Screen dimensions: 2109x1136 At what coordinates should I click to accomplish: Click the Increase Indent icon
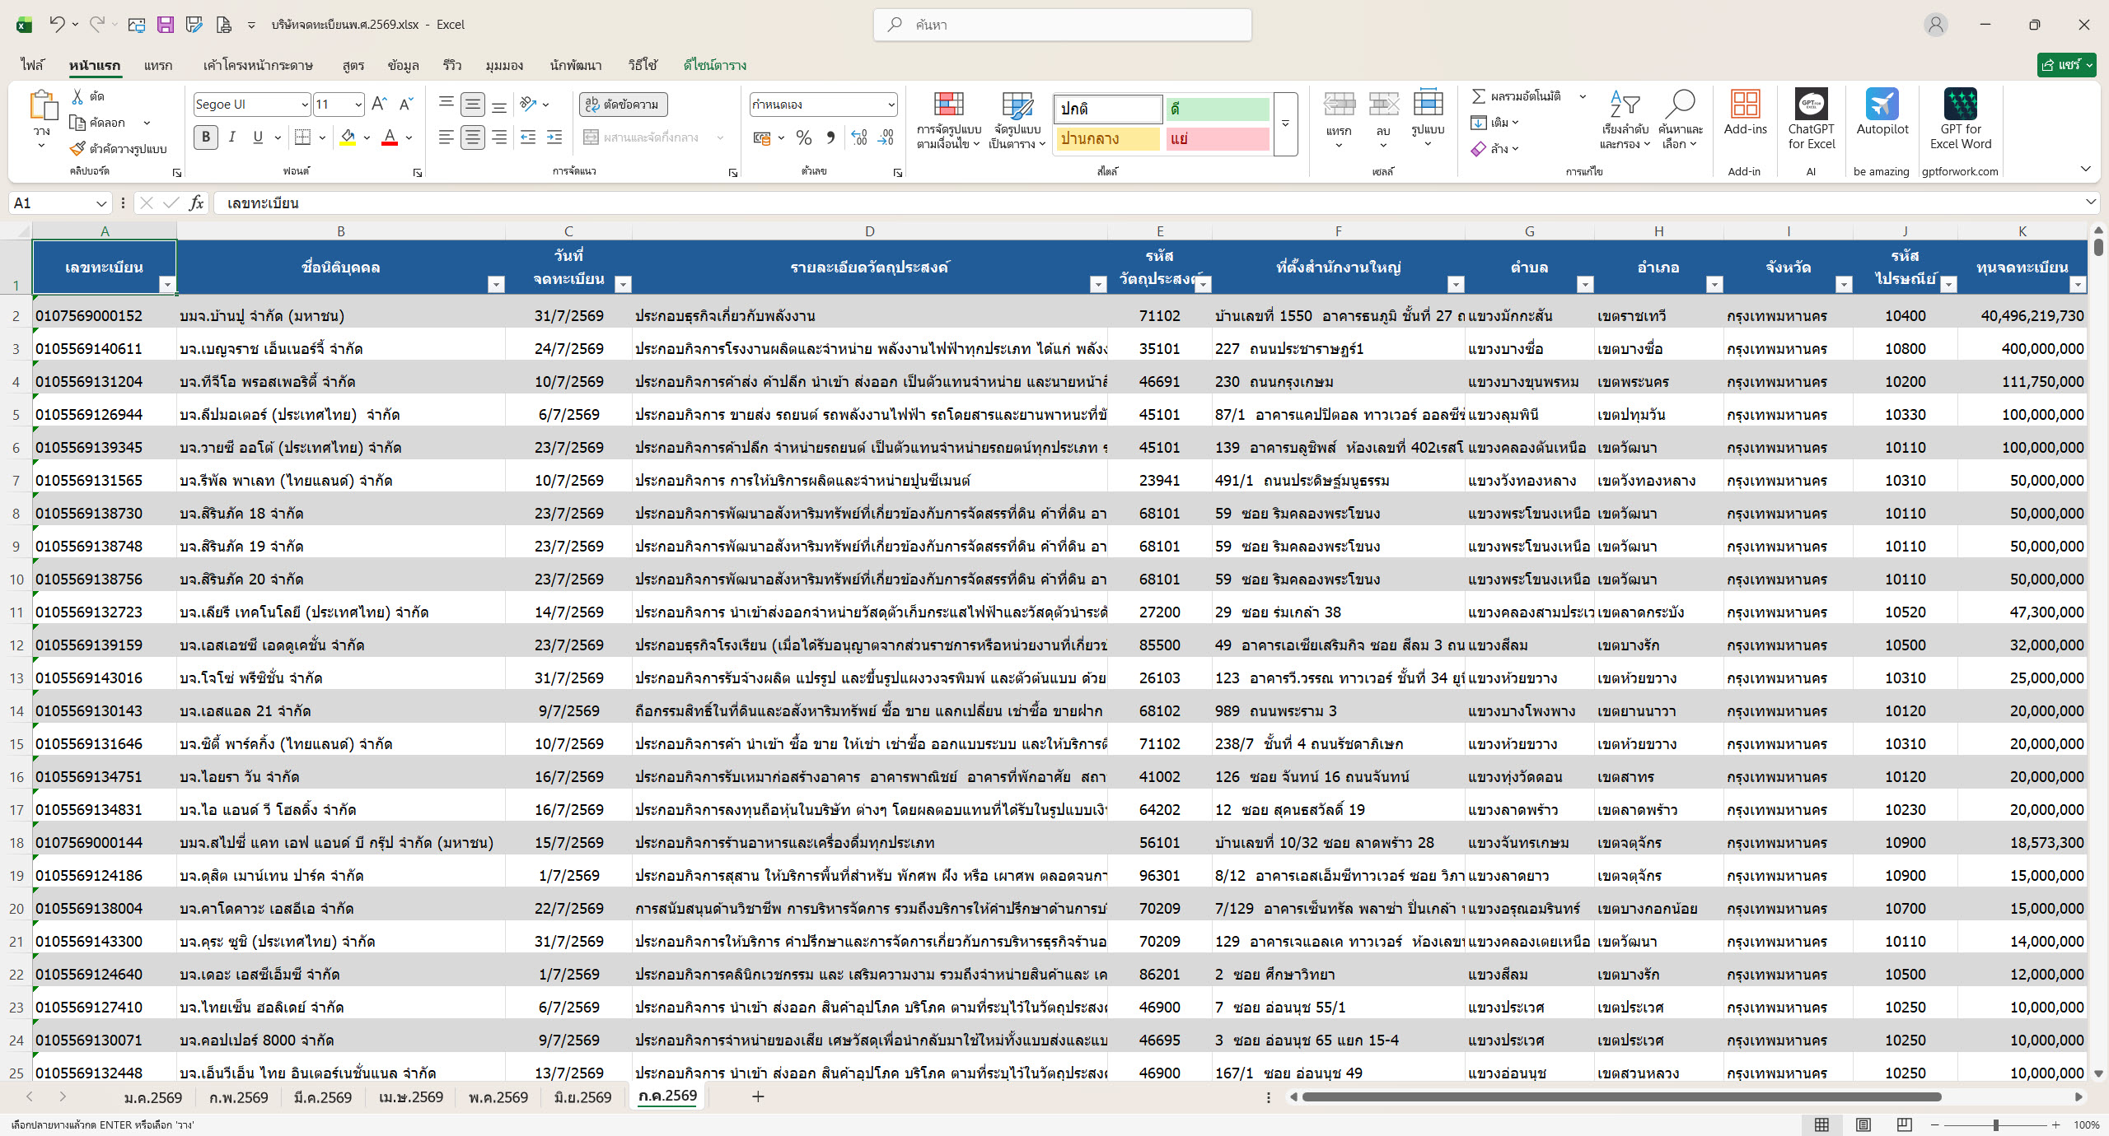pos(554,137)
